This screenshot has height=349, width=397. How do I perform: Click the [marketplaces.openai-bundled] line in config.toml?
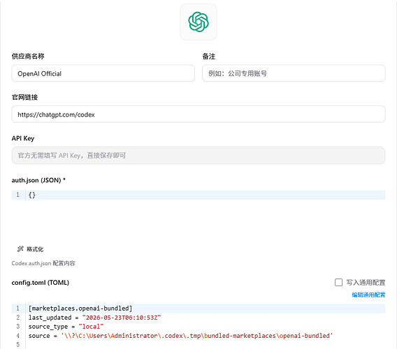pyautogui.click(x=198, y=309)
